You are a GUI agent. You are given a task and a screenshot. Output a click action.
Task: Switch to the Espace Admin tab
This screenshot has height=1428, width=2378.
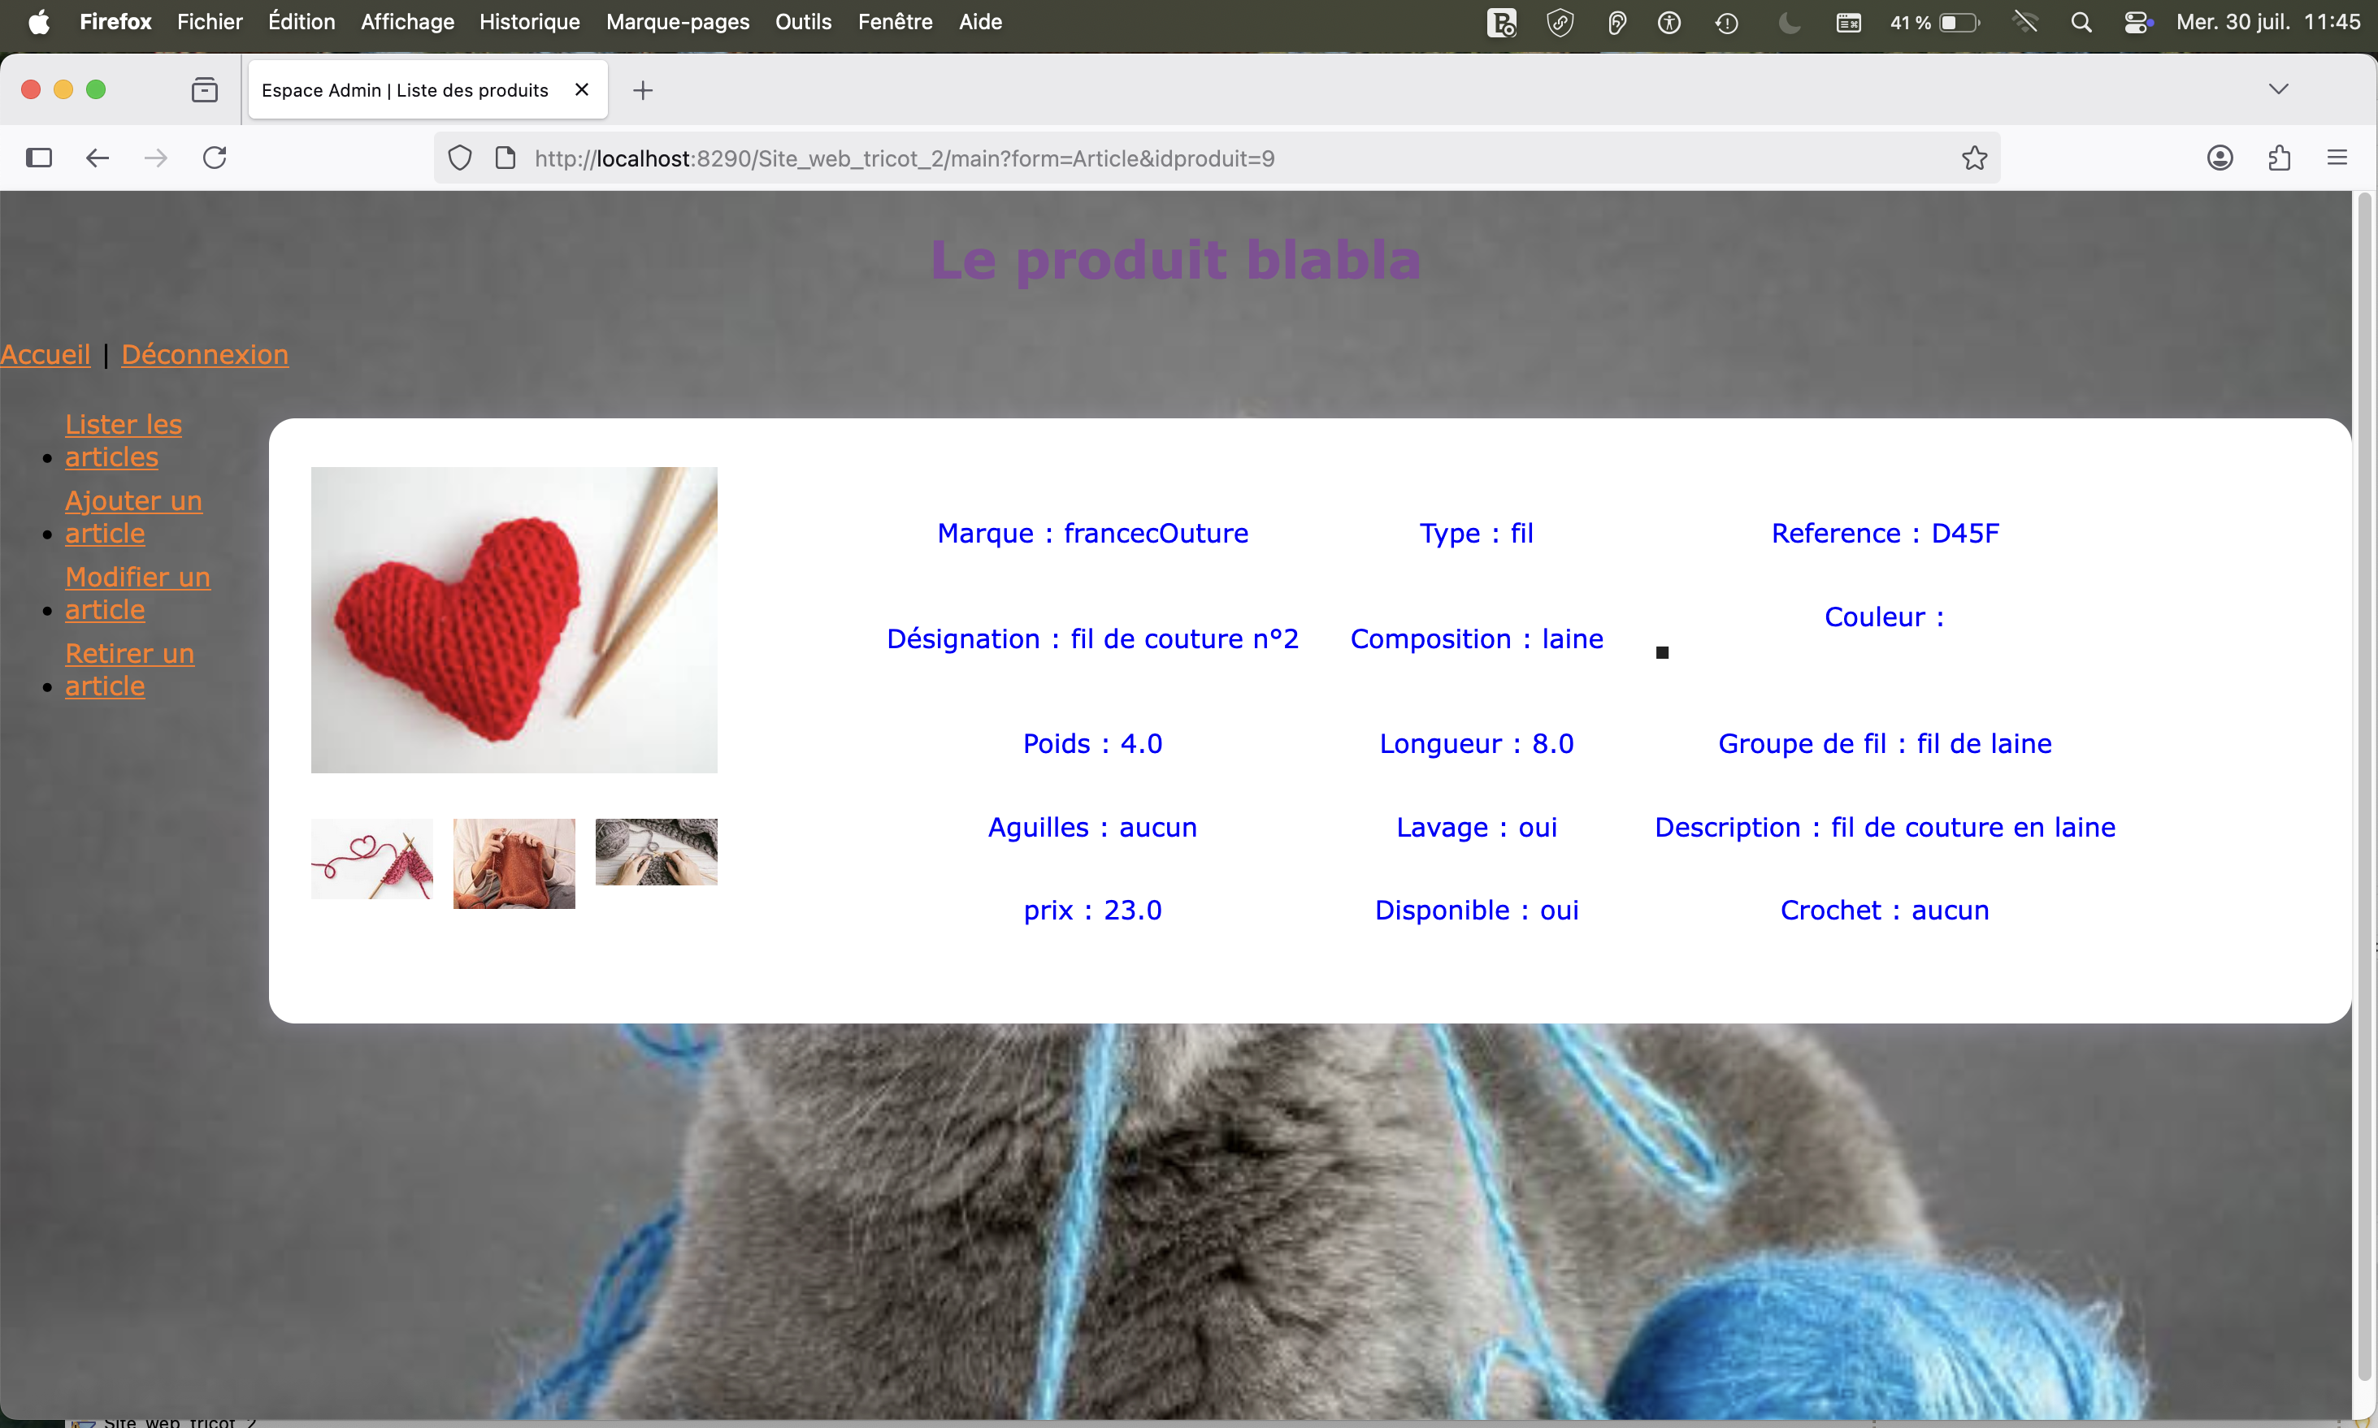(405, 89)
